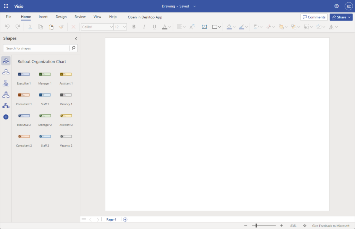Click the fit page to window icon
Screen dimensions: 355x229
click(x=305, y=226)
